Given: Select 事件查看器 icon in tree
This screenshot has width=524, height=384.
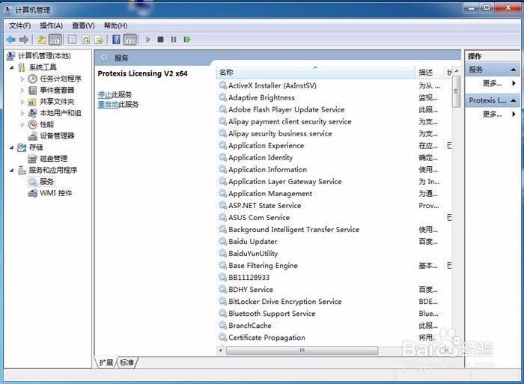Looking at the screenshot, I should (x=32, y=91).
